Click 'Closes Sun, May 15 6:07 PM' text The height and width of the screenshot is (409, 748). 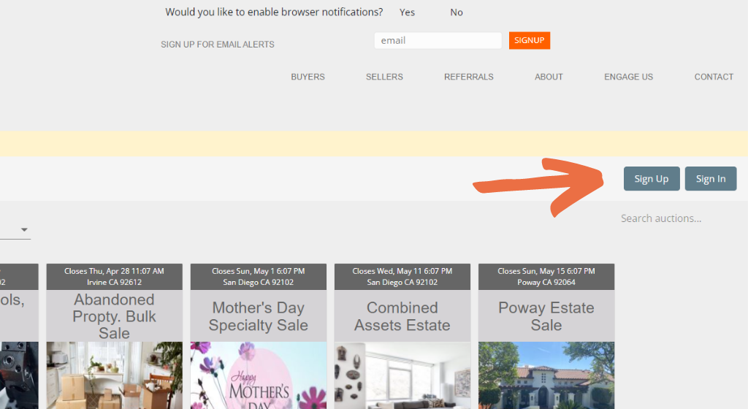[546, 271]
